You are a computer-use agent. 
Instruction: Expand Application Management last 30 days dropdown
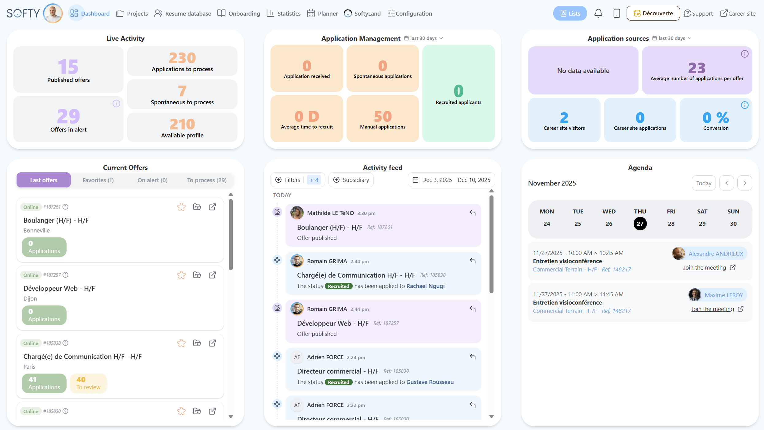pos(424,38)
